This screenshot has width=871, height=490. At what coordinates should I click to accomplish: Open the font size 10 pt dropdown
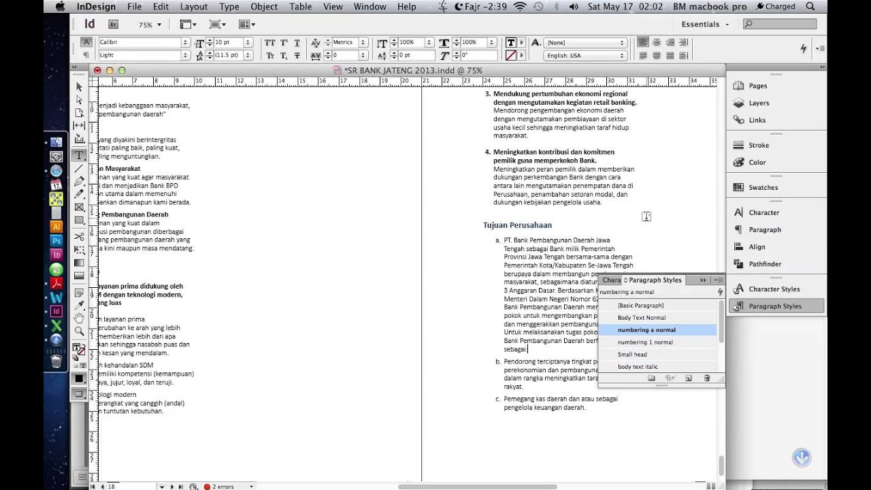coord(248,42)
